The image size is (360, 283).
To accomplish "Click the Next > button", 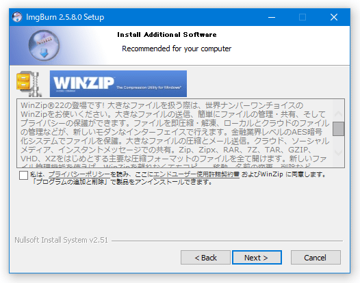I will click(x=257, y=258).
